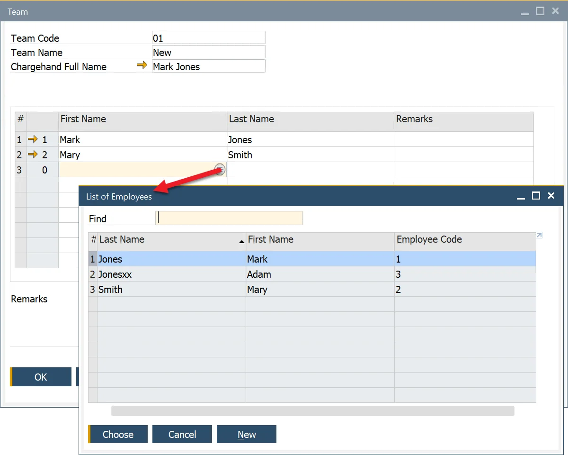Click OK button in Team window
This screenshot has width=568, height=455.
coord(41,377)
